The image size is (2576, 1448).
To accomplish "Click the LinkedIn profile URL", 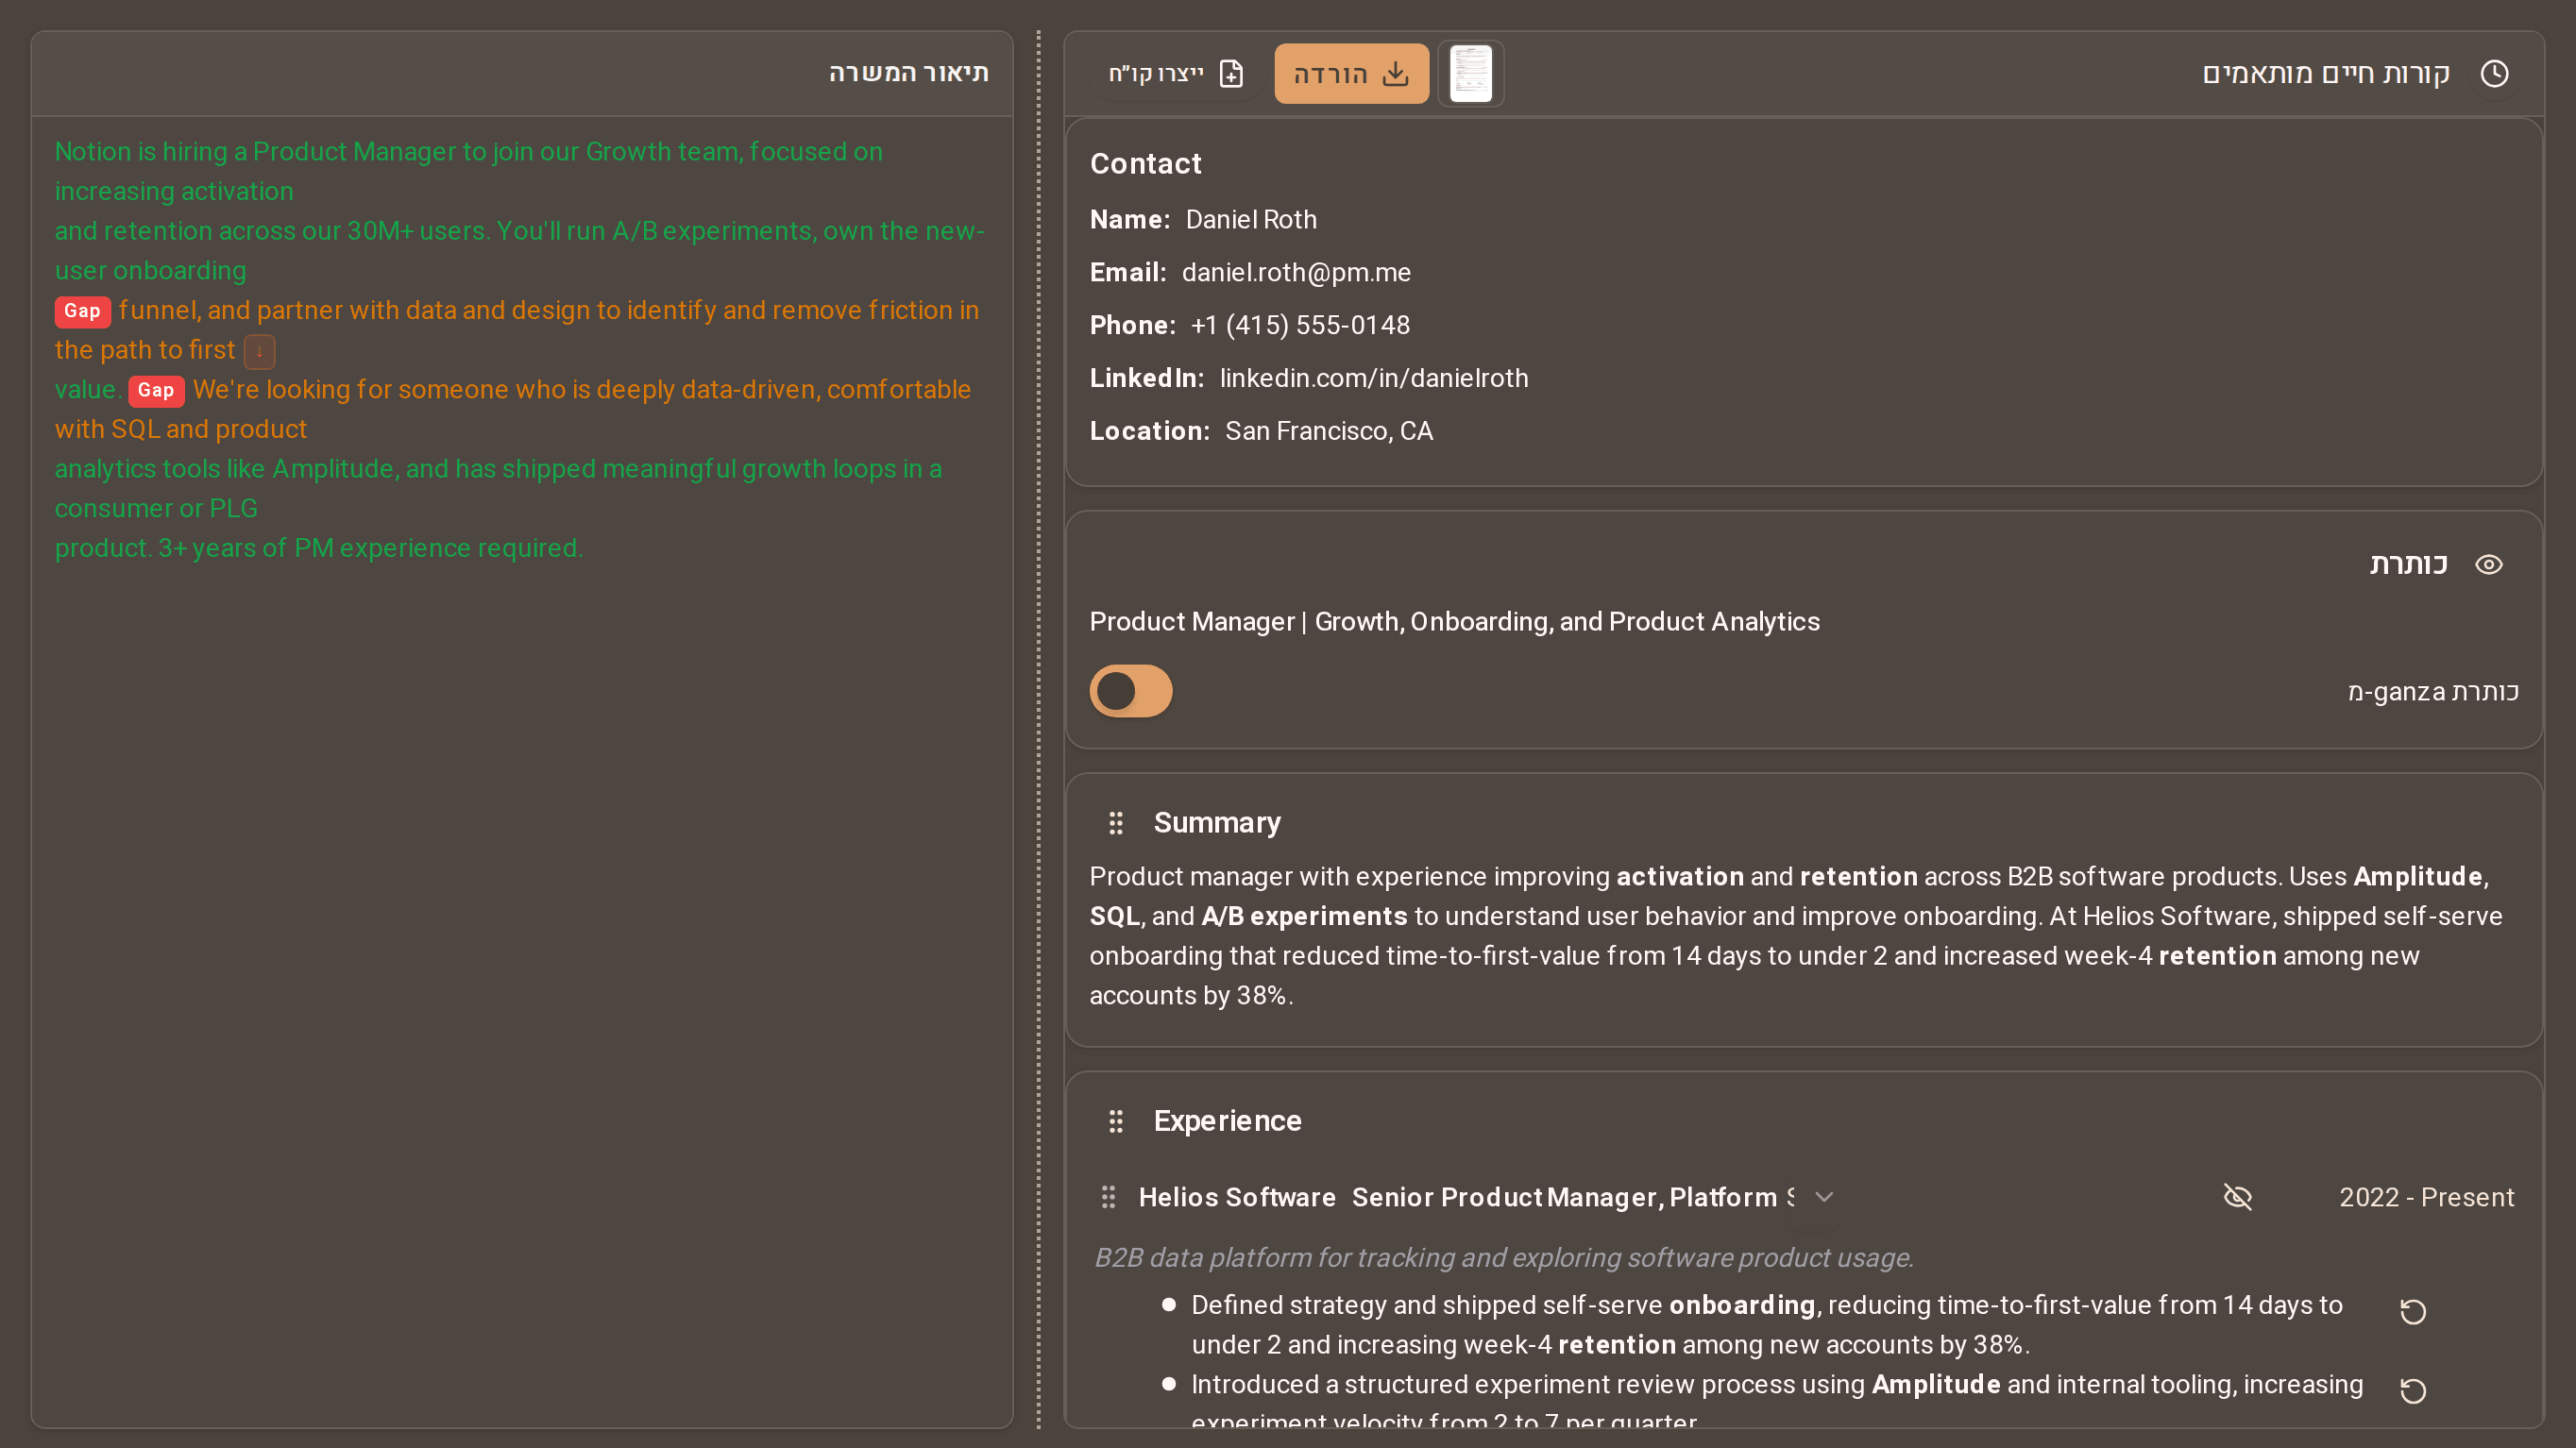I will [1373, 378].
